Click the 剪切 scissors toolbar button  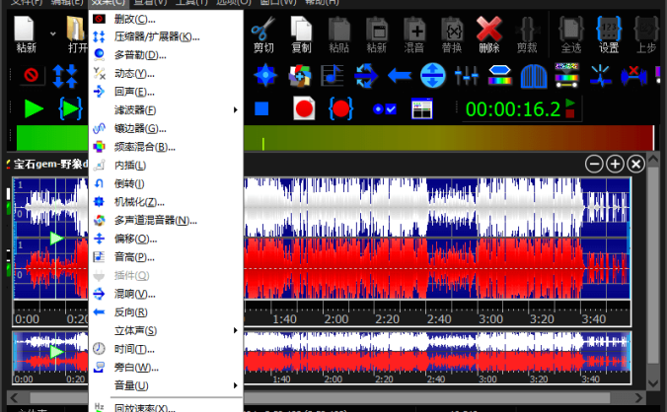pyautogui.click(x=263, y=34)
